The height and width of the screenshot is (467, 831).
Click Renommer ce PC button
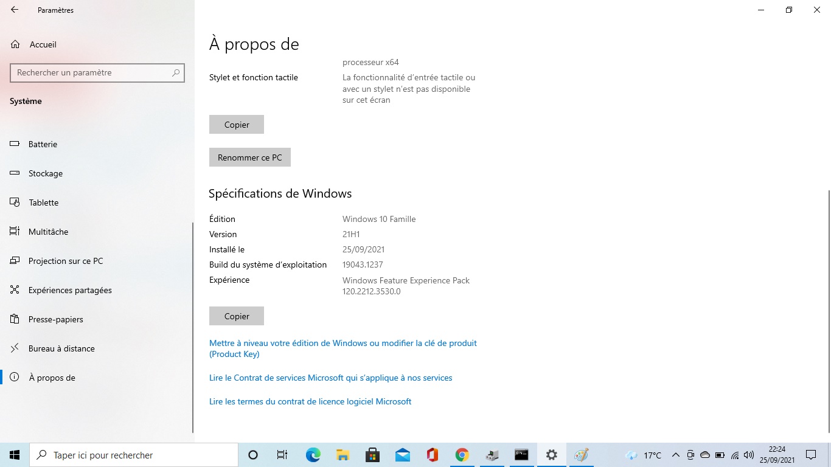click(250, 157)
